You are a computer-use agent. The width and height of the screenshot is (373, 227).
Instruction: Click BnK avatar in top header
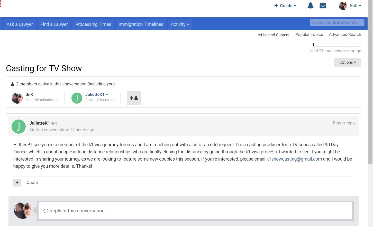[343, 6]
